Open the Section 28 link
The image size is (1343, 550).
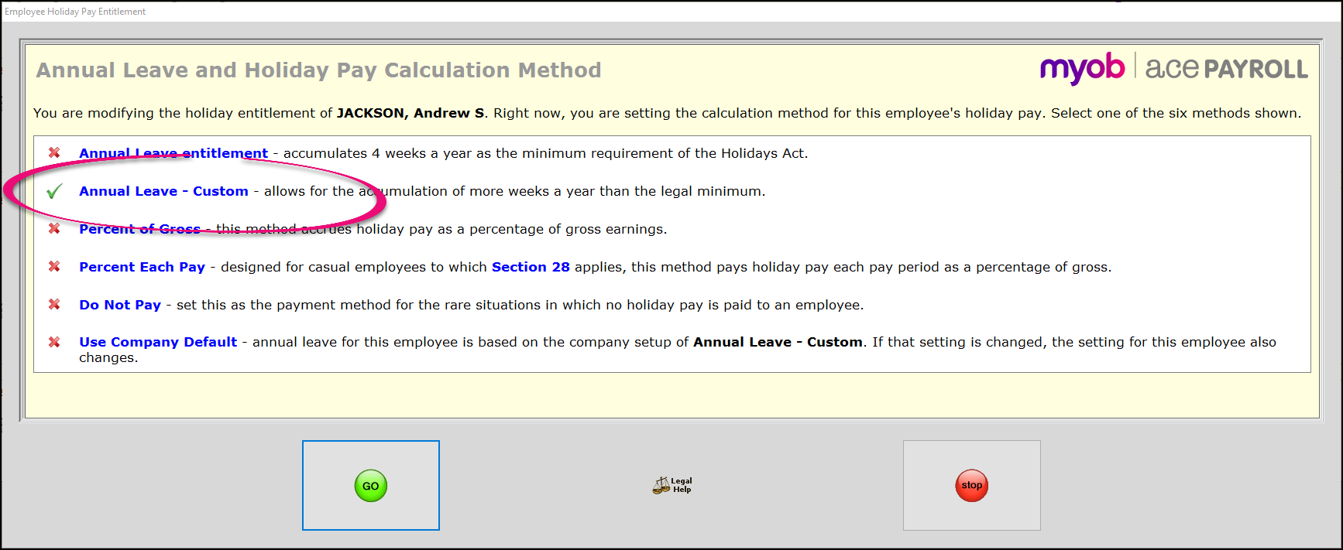pos(531,267)
